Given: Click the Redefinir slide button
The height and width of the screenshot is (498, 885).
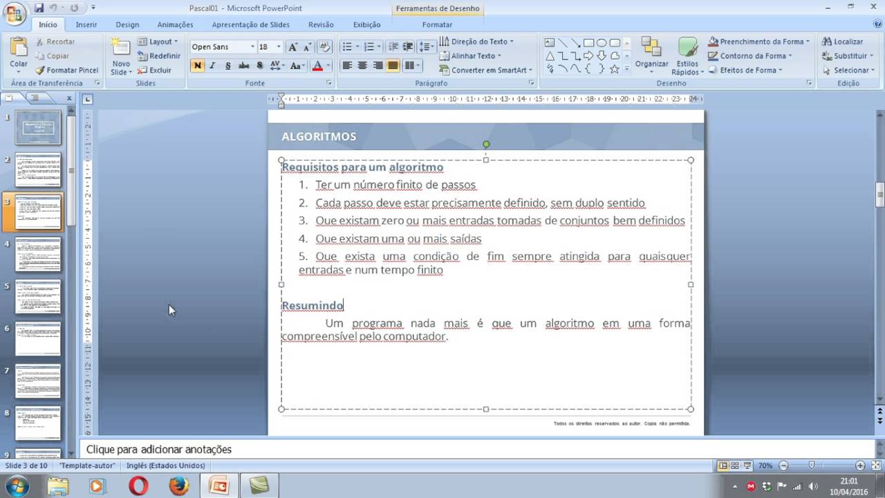Looking at the screenshot, I should (158, 56).
